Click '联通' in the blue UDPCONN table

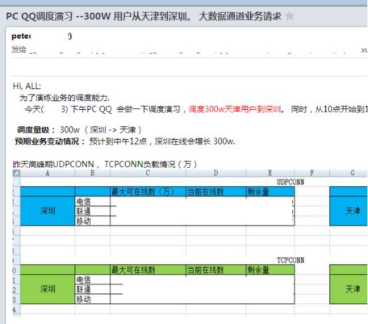point(92,211)
